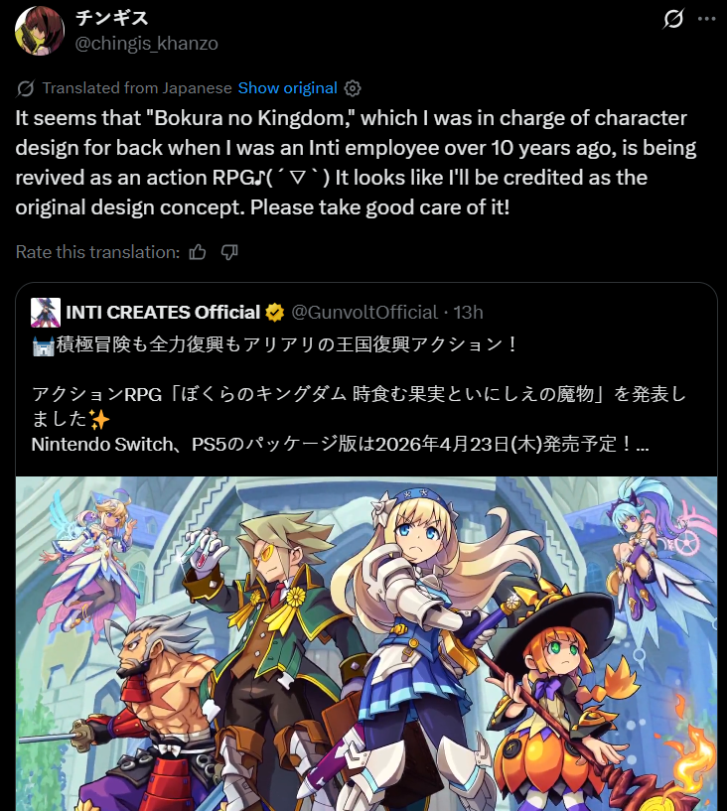
Task: Click Show original link
Action: pyautogui.click(x=287, y=88)
